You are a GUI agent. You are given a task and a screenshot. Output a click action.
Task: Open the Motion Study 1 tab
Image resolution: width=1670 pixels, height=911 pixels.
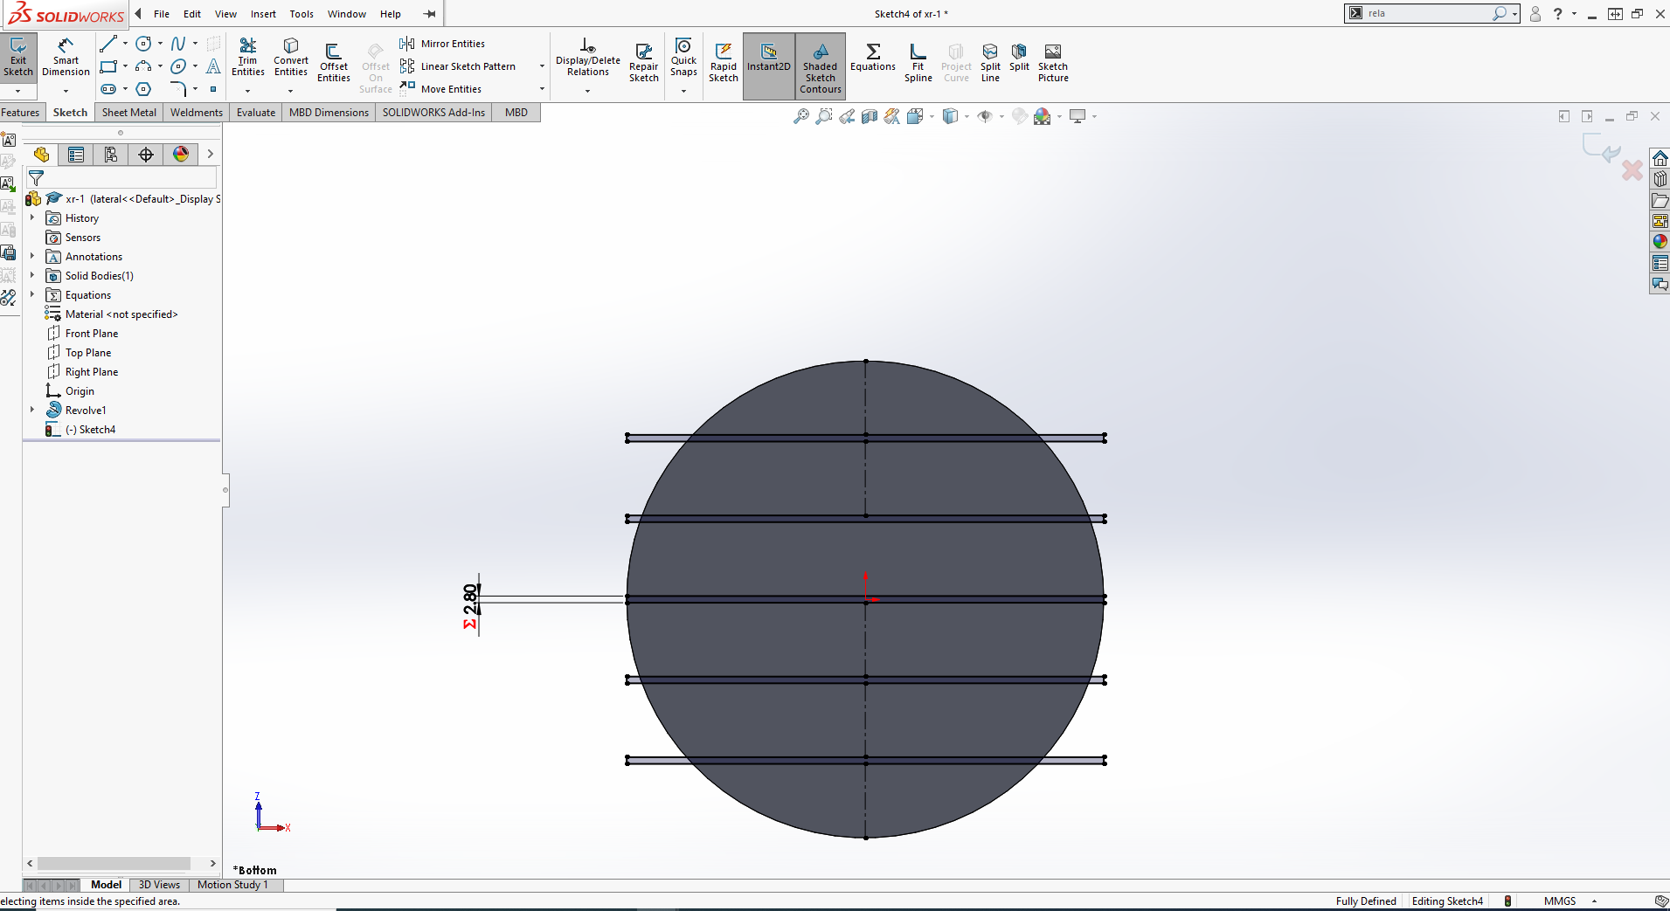tap(232, 885)
